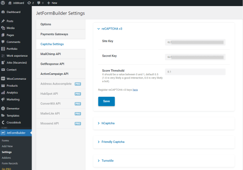Click the blue Save button

[107, 101]
